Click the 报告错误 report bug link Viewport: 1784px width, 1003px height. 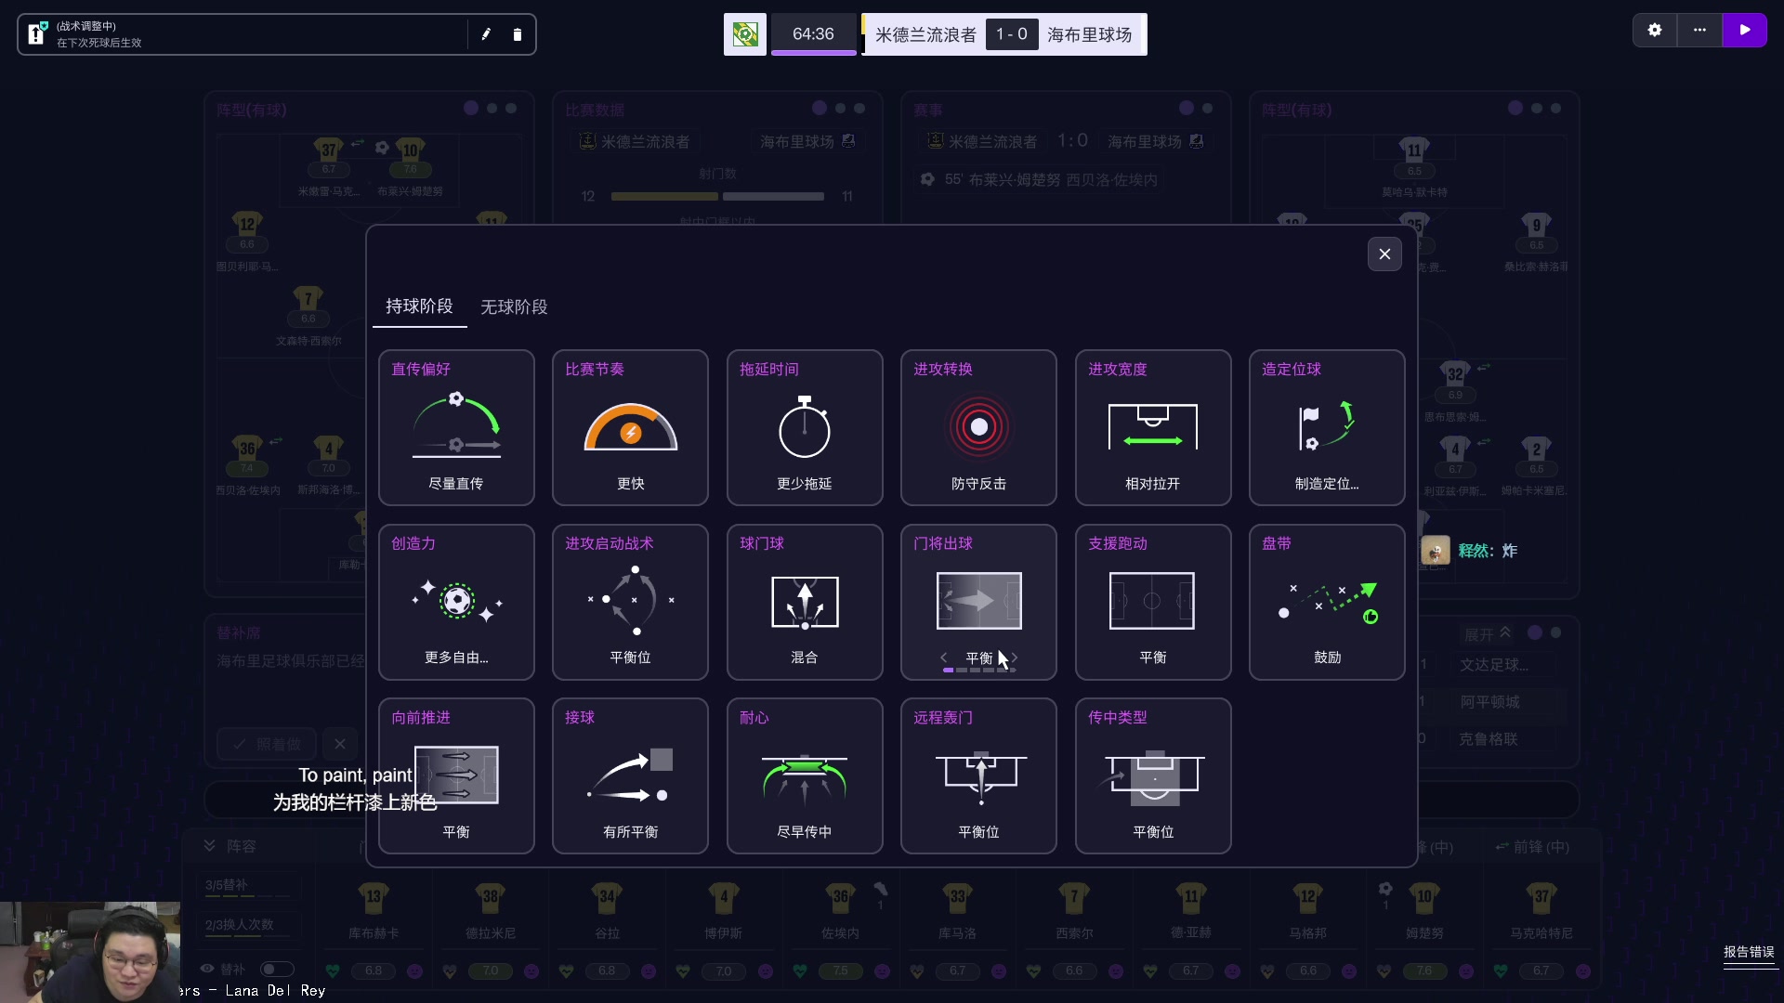tap(1749, 952)
